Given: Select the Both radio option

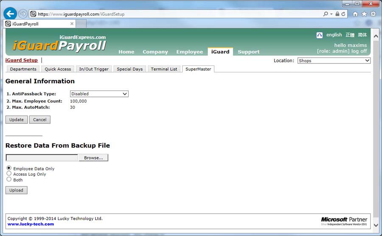Looking at the screenshot, I should coord(9,179).
